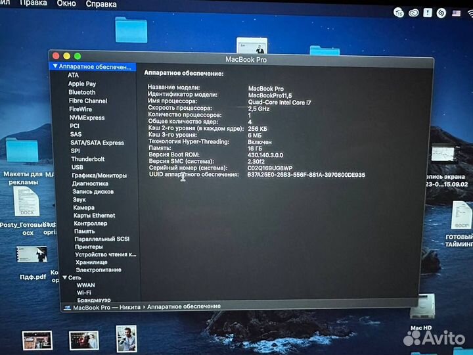The width and height of the screenshot is (473, 355).
Task: Select Карты Ethernet in the sidebar
Action: [95, 215]
